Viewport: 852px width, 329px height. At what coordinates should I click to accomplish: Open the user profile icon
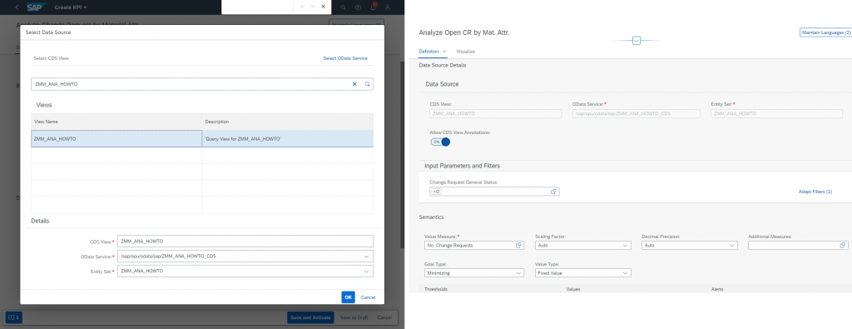pos(388,7)
